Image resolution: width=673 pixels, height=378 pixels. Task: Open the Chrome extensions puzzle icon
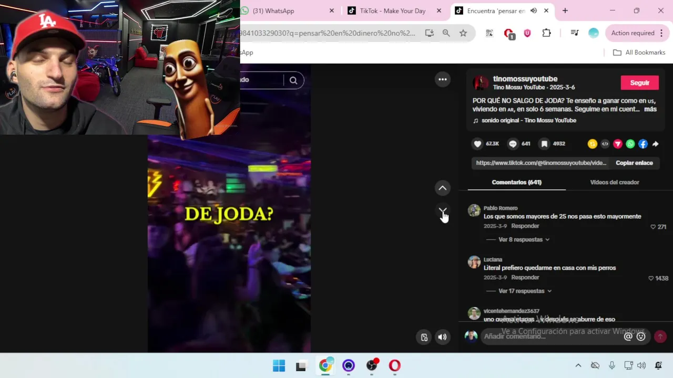[x=546, y=33]
